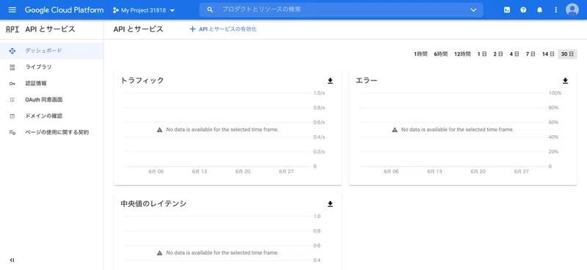Select the 6時間 time range
The width and height of the screenshot is (587, 270).
click(441, 54)
